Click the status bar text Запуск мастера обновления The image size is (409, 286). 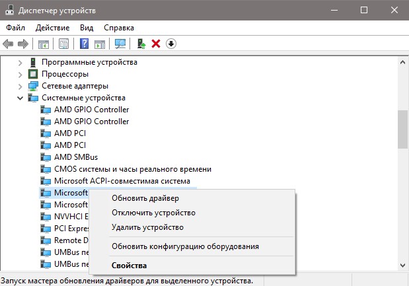point(127,281)
